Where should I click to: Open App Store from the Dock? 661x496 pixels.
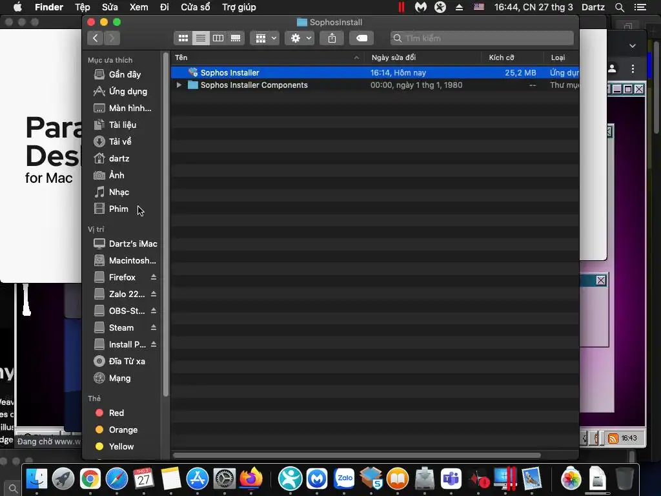(x=198, y=479)
